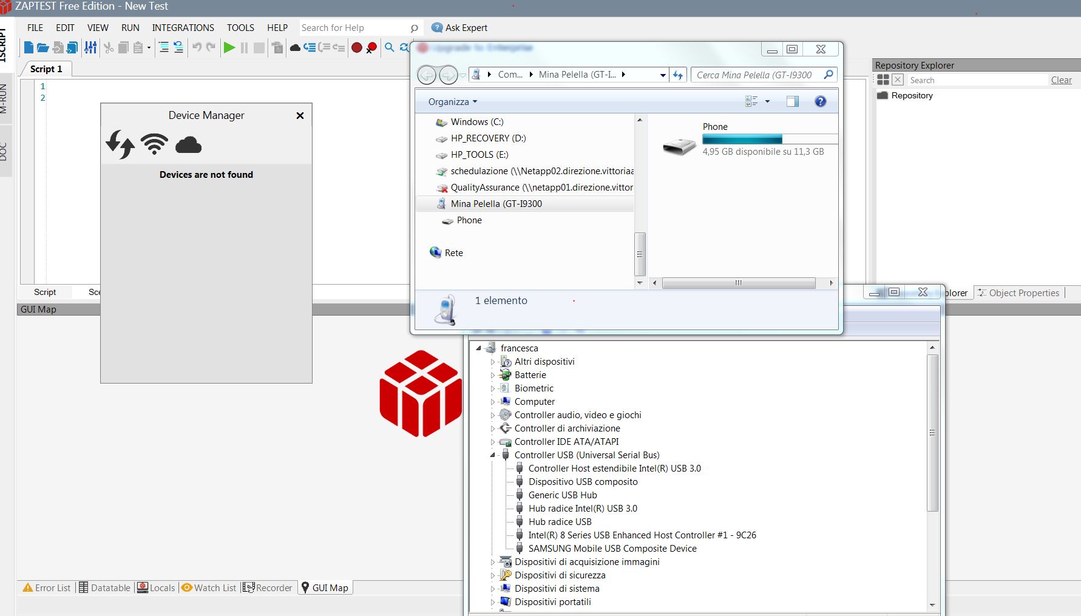Switch to the Recorder tab

click(x=268, y=587)
